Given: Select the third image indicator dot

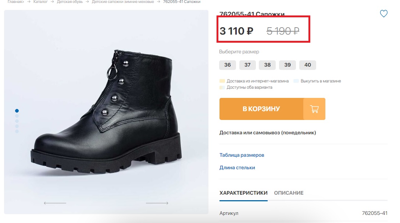Looking at the screenshot, I should 17,121.
